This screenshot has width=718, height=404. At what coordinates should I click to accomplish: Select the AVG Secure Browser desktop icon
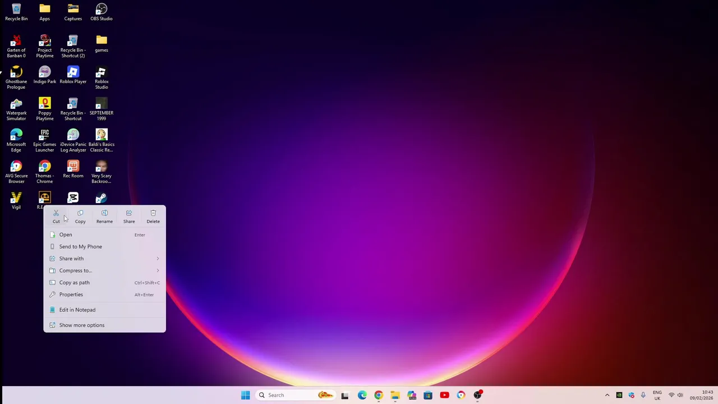[16, 172]
